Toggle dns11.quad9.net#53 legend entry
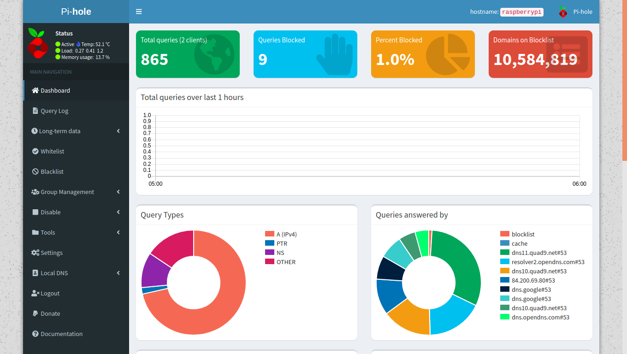 533,253
